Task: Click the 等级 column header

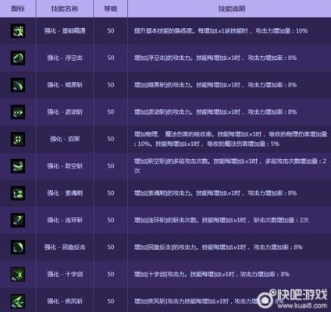Action: (111, 9)
